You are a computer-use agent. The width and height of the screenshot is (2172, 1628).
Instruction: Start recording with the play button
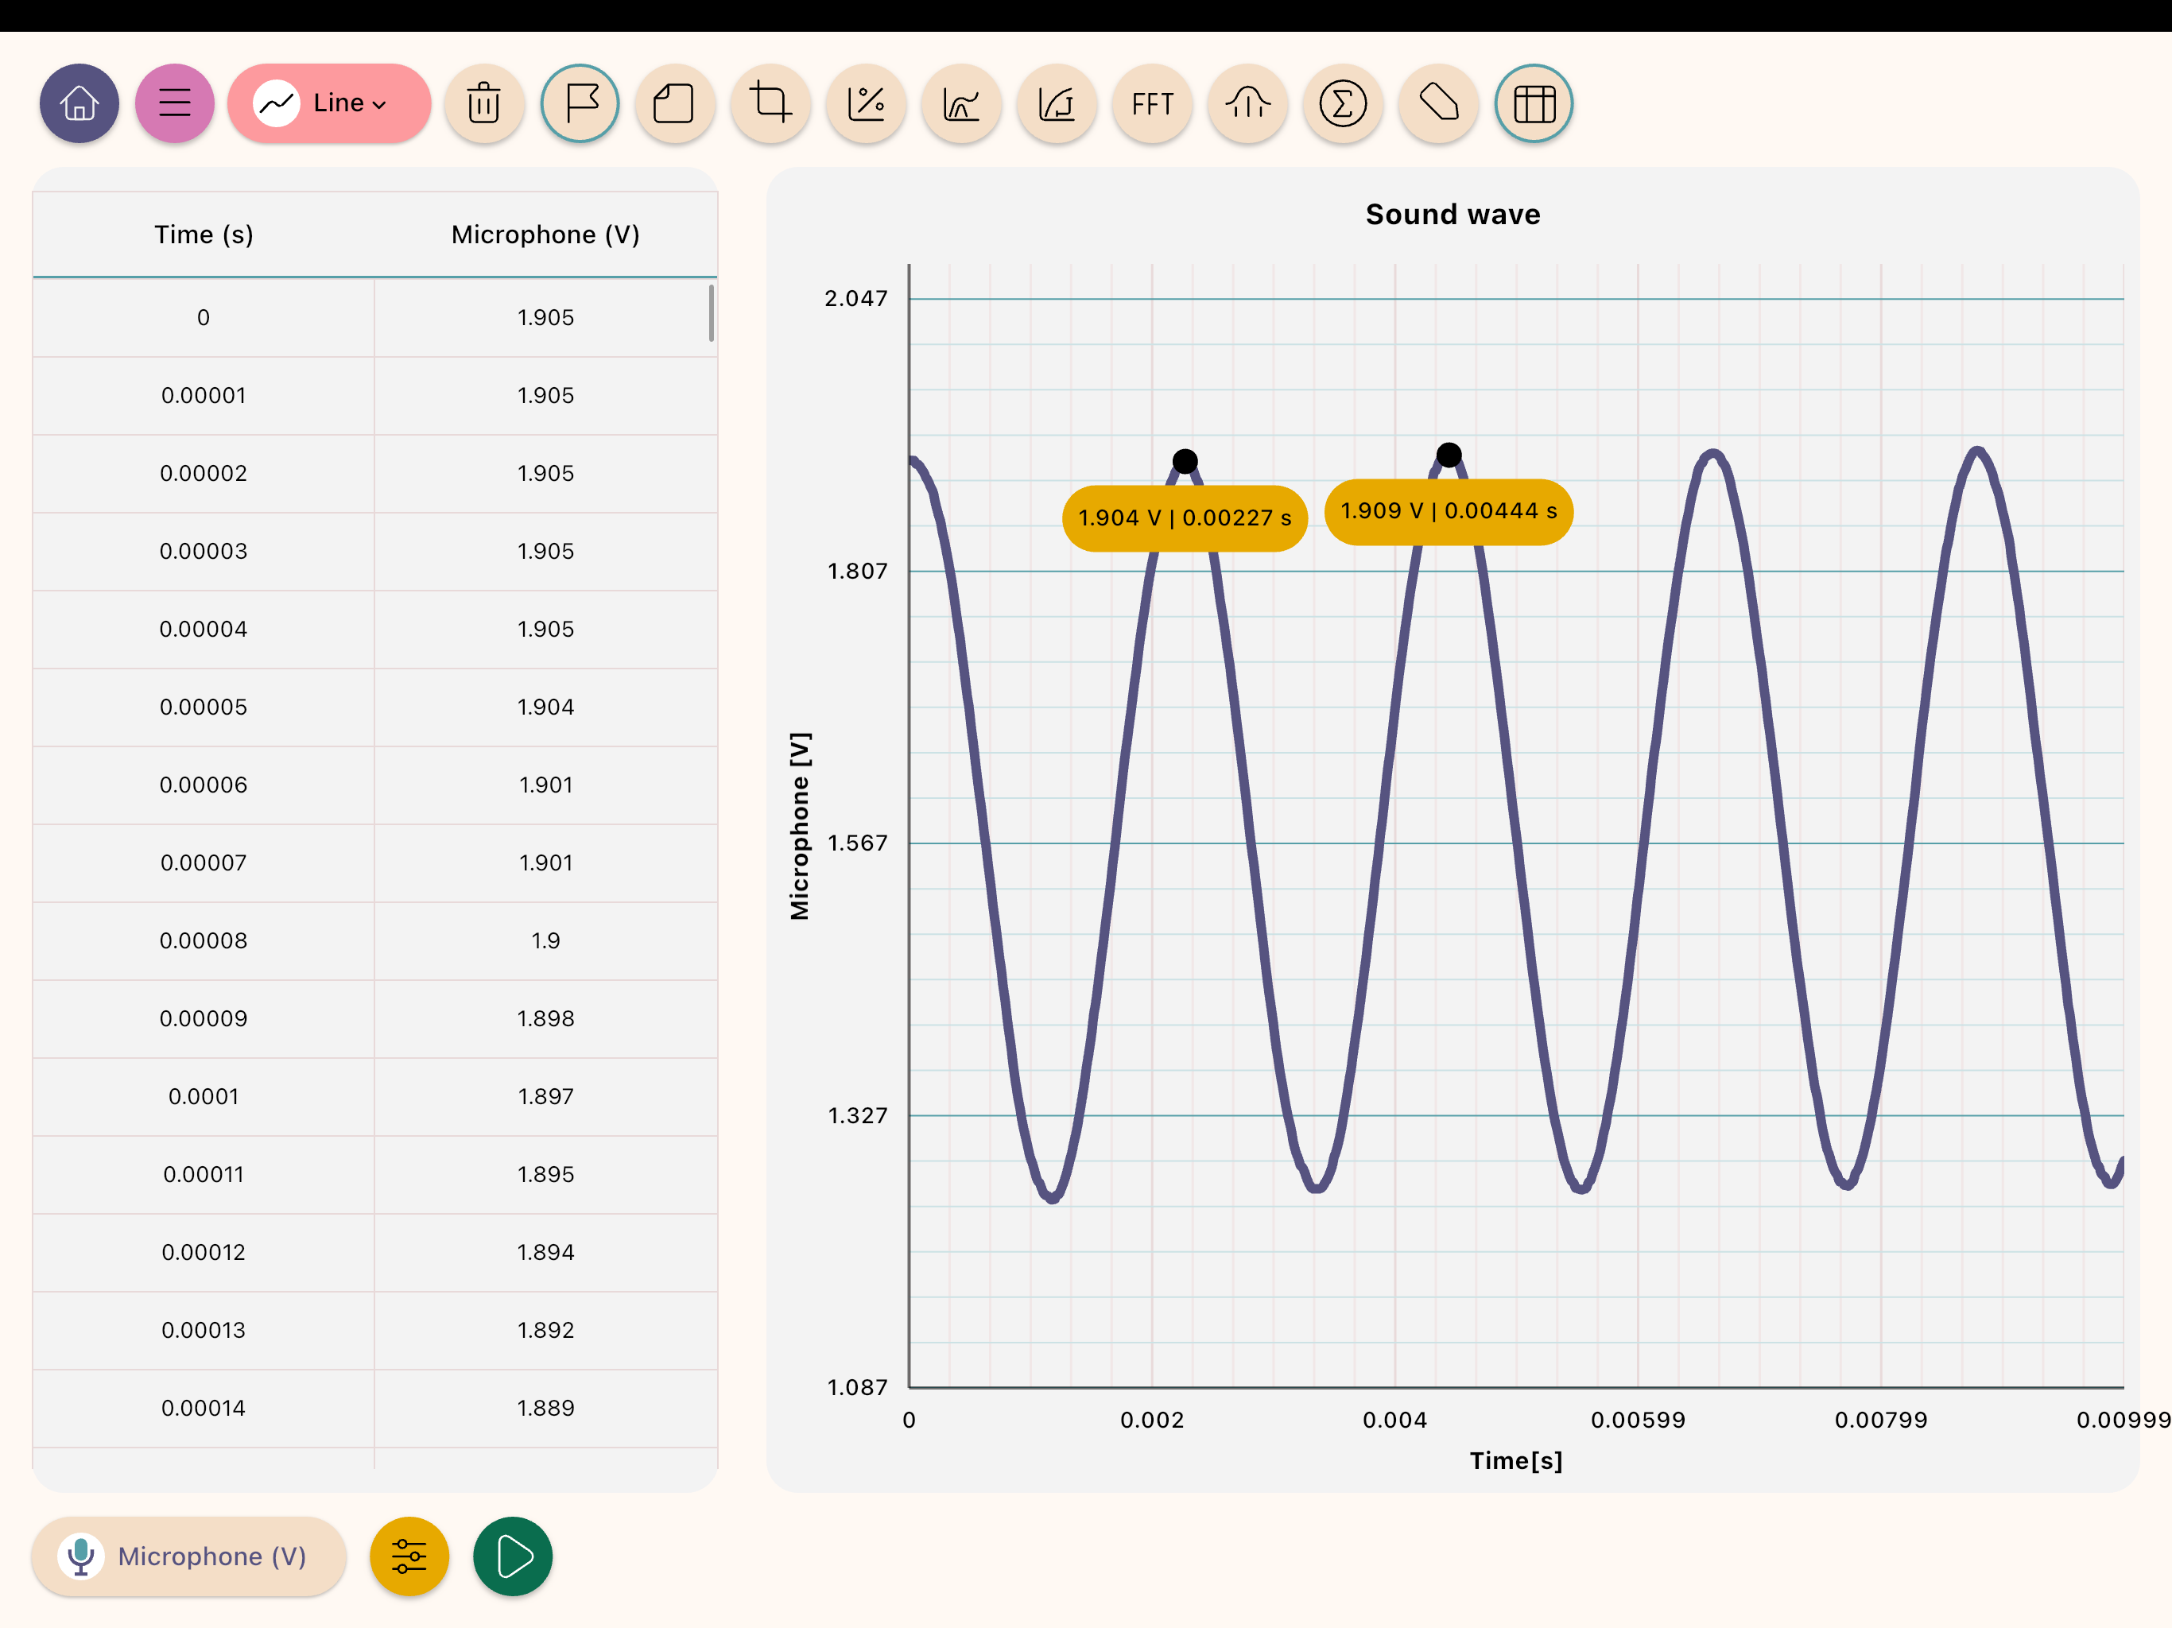pyautogui.click(x=513, y=1556)
